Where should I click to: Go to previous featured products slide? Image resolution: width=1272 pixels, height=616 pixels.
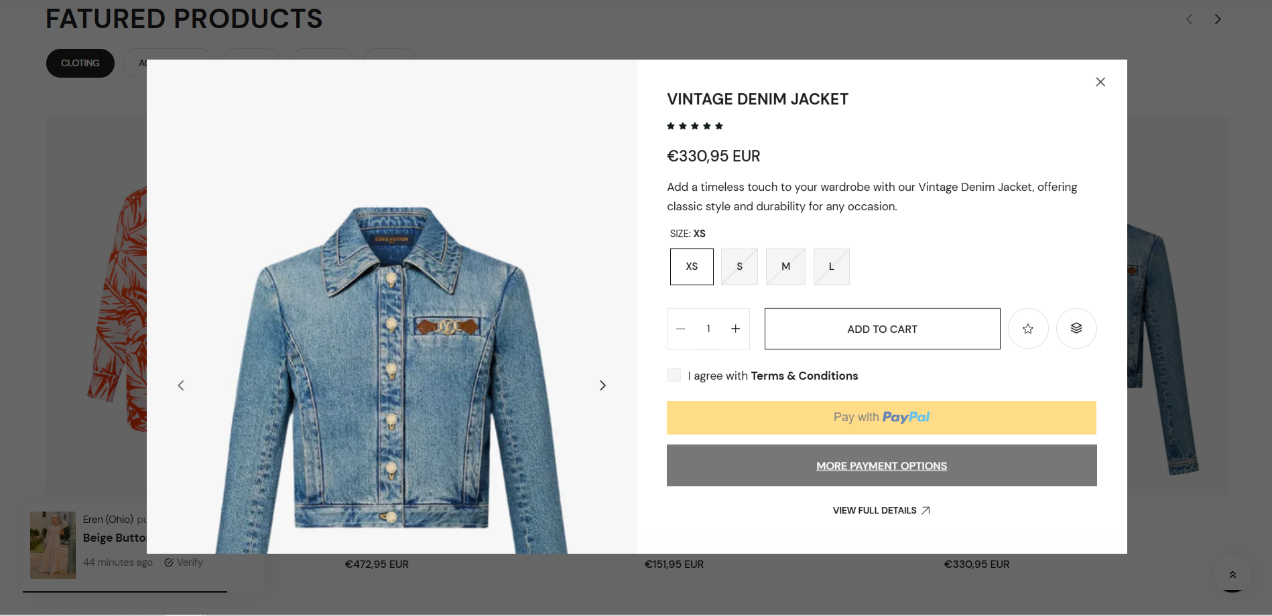1189,19
